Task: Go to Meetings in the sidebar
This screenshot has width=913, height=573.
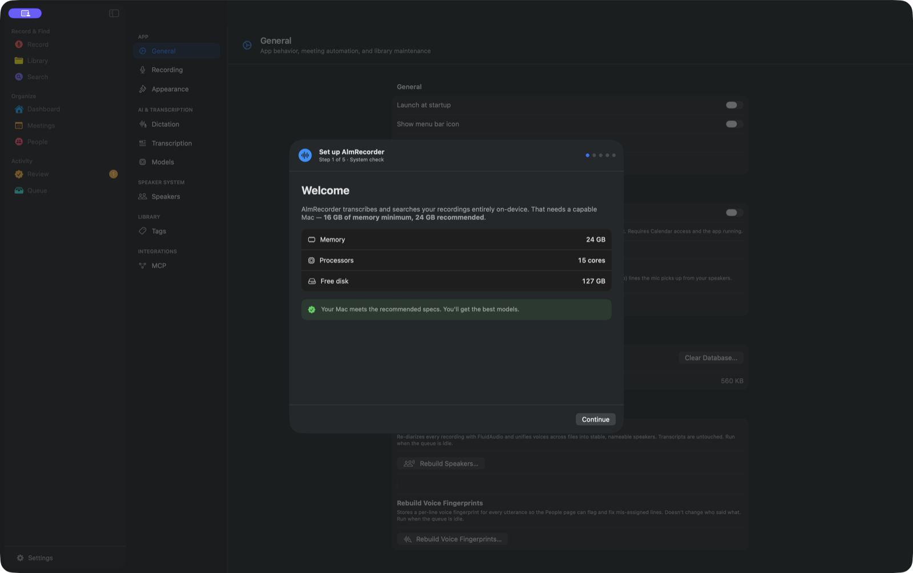Action: click(x=64, y=126)
